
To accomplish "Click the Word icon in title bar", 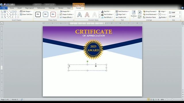I will [x=1, y=5].
